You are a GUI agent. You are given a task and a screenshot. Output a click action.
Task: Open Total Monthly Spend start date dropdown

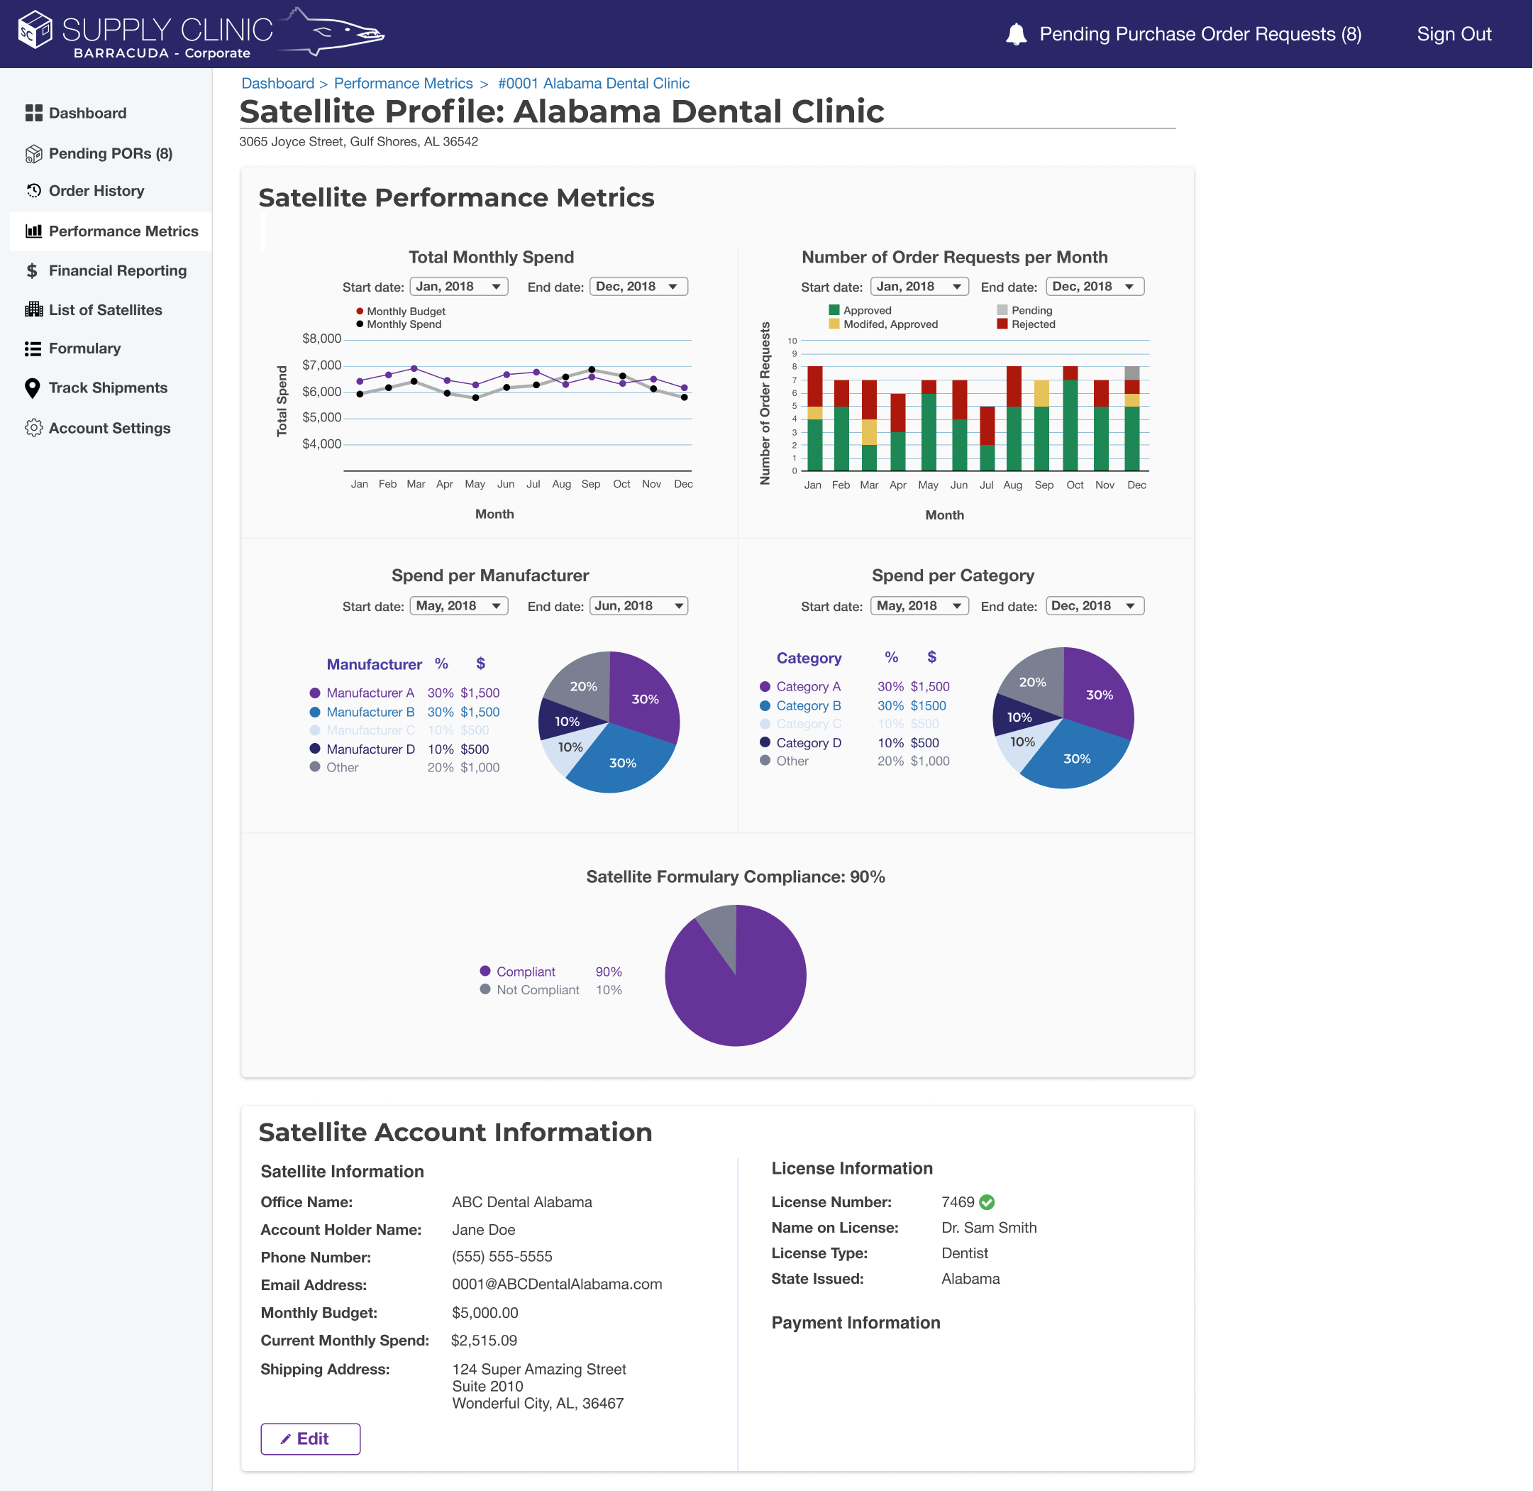pyautogui.click(x=459, y=287)
